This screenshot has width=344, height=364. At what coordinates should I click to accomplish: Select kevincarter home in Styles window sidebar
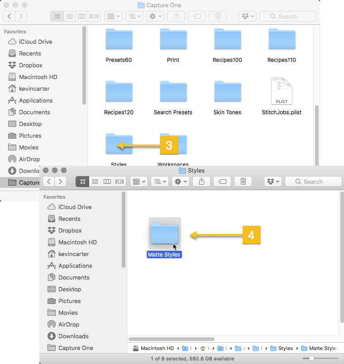point(73,254)
